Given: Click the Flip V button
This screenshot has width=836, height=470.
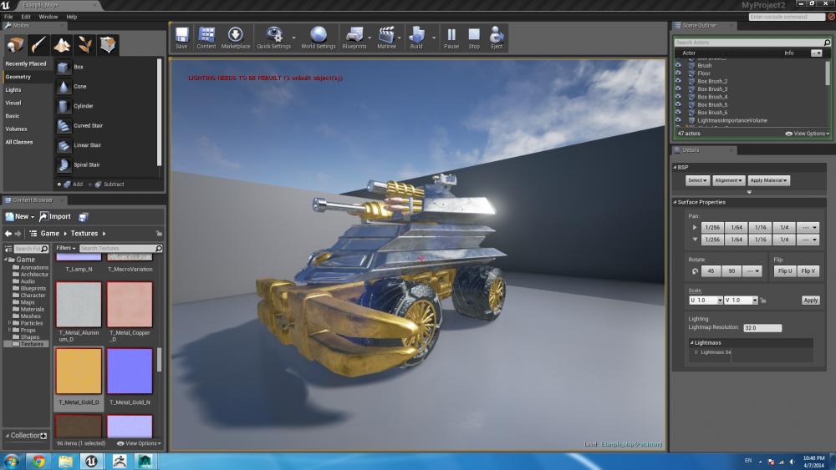Looking at the screenshot, I should [808, 271].
